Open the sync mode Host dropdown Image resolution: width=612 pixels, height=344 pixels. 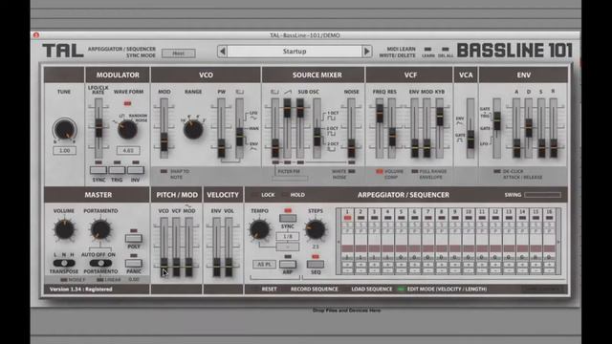(x=179, y=54)
